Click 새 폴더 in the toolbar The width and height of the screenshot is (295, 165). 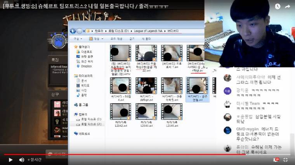146,39
